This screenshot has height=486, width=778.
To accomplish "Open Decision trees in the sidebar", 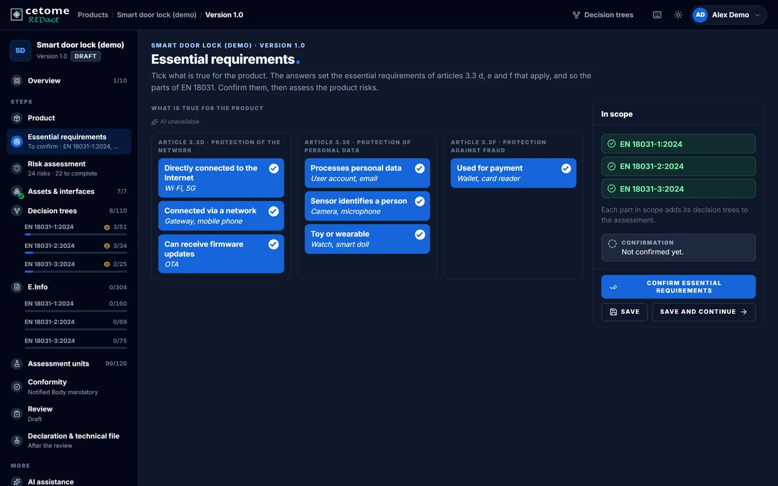I will [x=69, y=211].
